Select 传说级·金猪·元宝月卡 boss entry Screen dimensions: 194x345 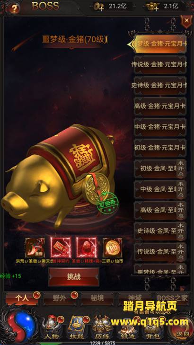160,64
